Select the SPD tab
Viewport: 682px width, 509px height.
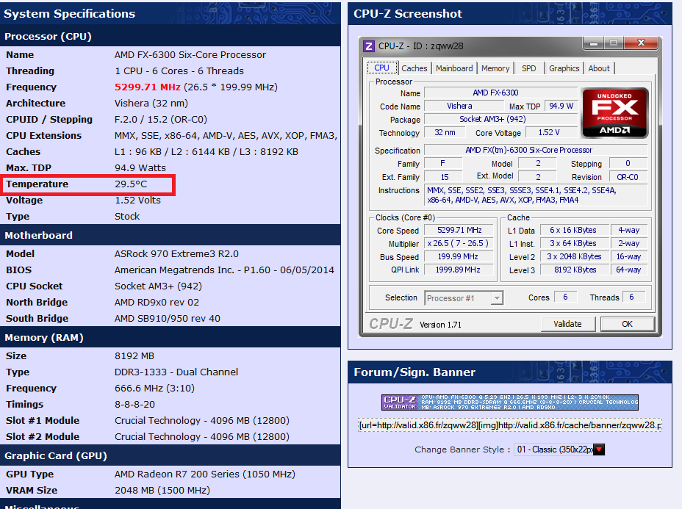tap(529, 68)
